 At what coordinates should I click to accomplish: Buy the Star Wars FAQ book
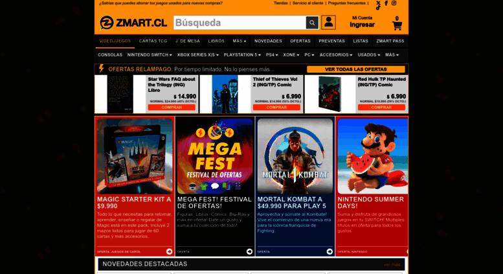click(172, 108)
